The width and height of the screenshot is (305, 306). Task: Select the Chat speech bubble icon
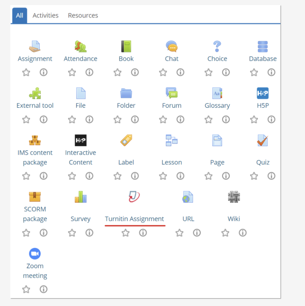(x=172, y=46)
